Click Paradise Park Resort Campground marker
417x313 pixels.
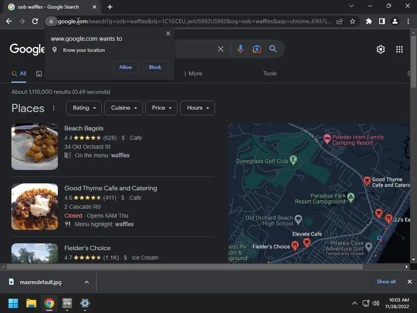pos(351,198)
